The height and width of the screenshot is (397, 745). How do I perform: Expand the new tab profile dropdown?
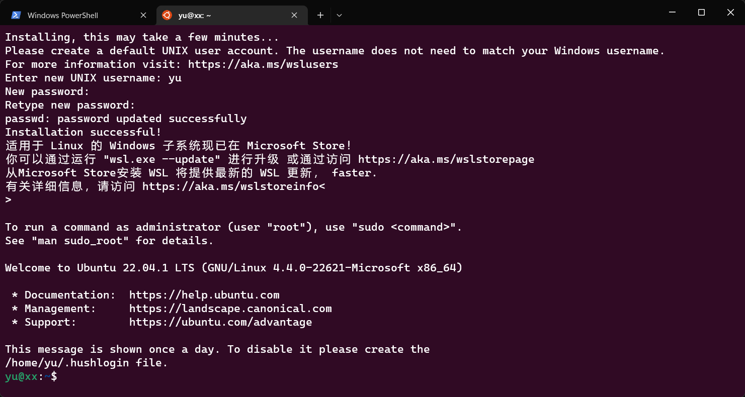339,15
